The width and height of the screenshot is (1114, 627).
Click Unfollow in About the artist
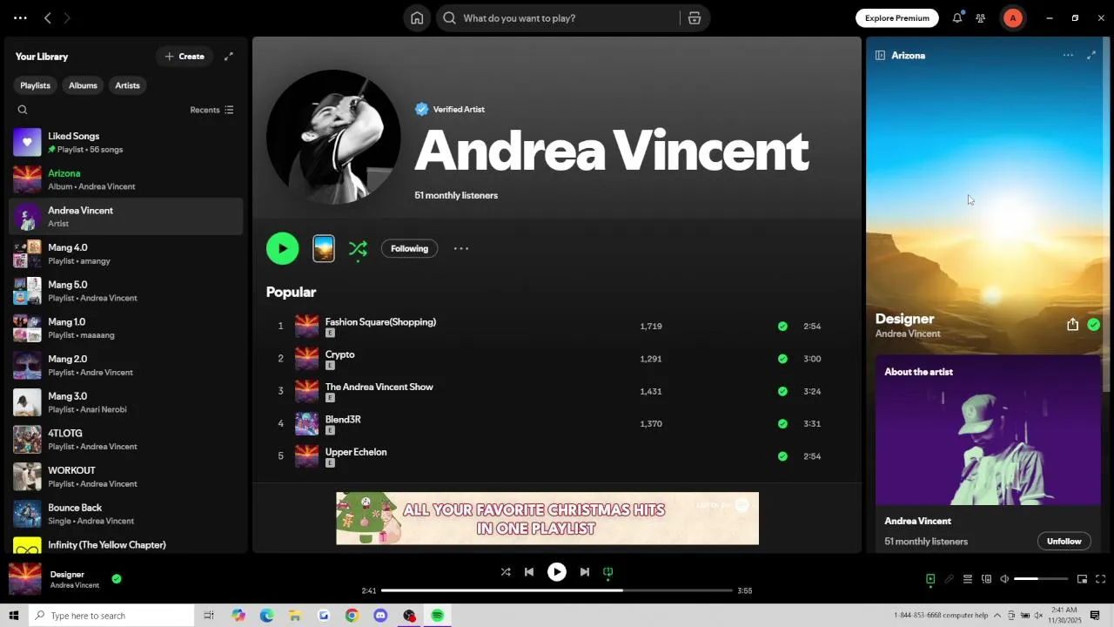point(1064,542)
